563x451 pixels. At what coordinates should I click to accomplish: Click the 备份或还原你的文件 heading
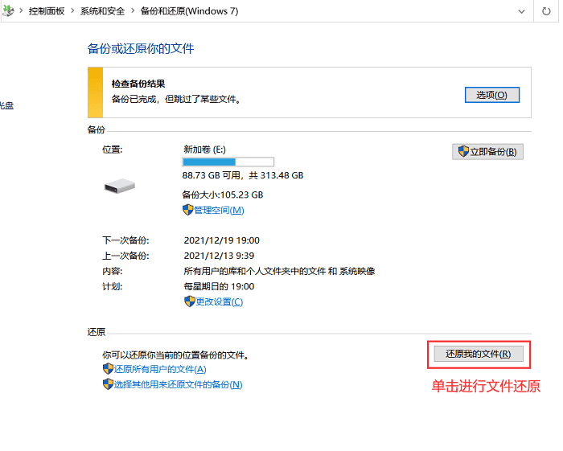coord(141,48)
